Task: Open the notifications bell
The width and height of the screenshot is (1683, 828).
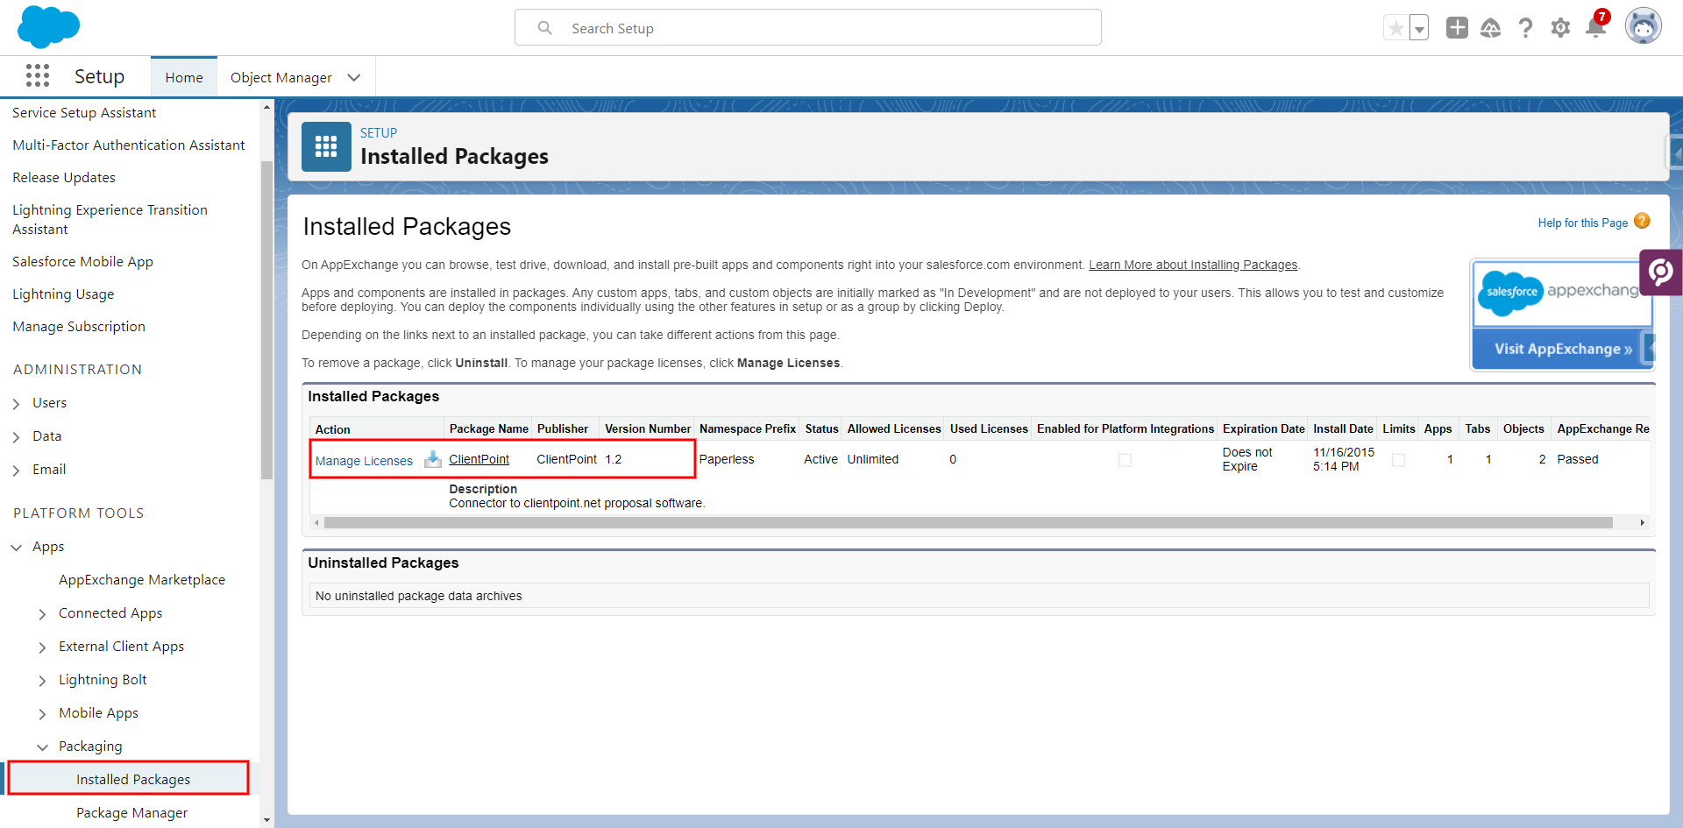Action: point(1595,28)
